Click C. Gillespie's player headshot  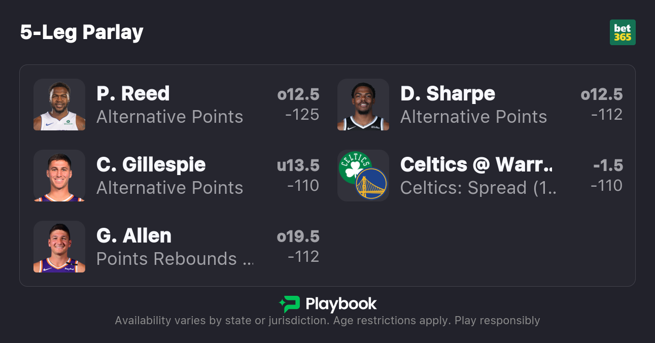[x=59, y=176]
